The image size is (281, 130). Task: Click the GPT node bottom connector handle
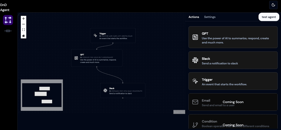click(97, 67)
